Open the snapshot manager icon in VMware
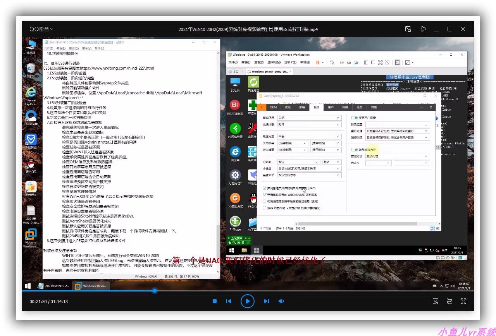 point(356,62)
